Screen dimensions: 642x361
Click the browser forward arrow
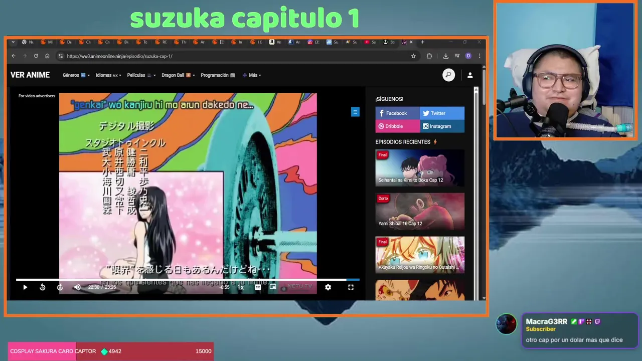click(25, 56)
